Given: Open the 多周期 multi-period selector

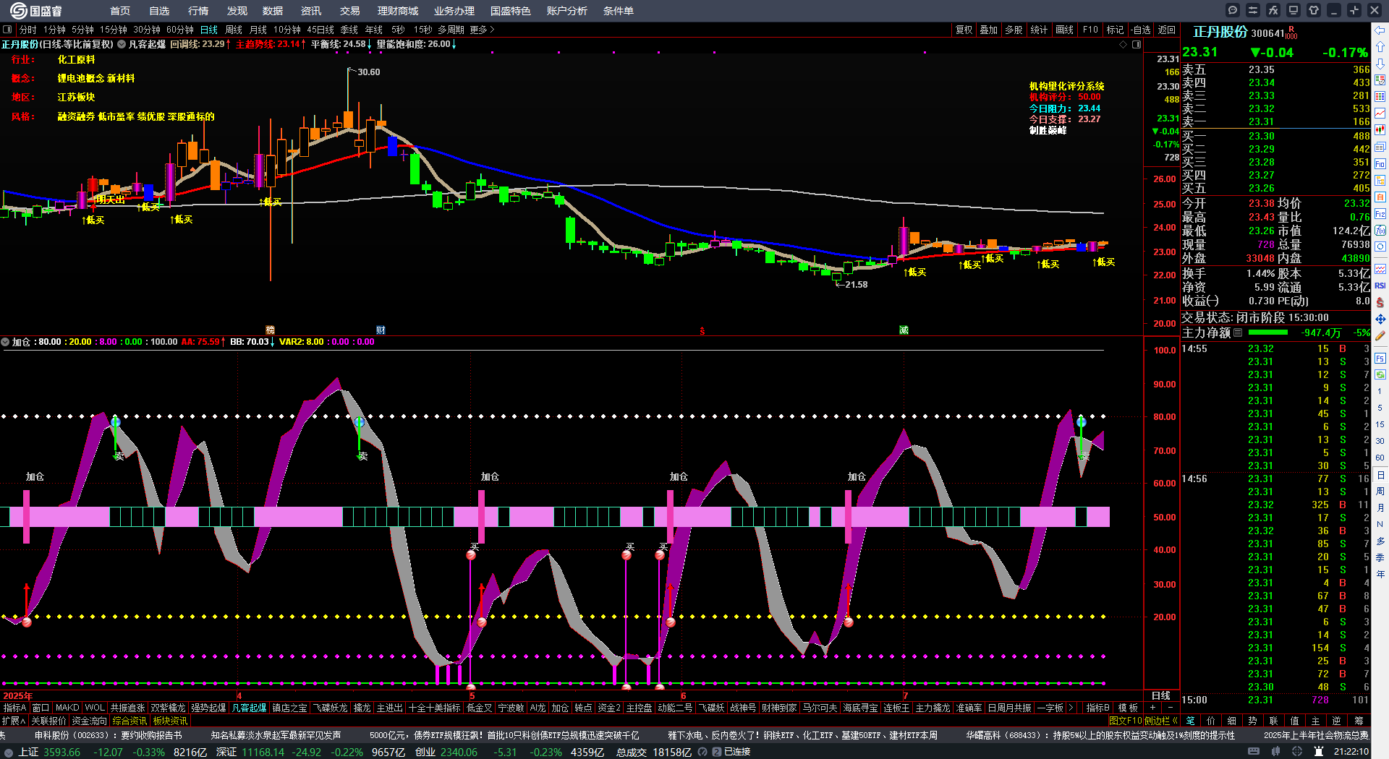Looking at the screenshot, I should 451,30.
